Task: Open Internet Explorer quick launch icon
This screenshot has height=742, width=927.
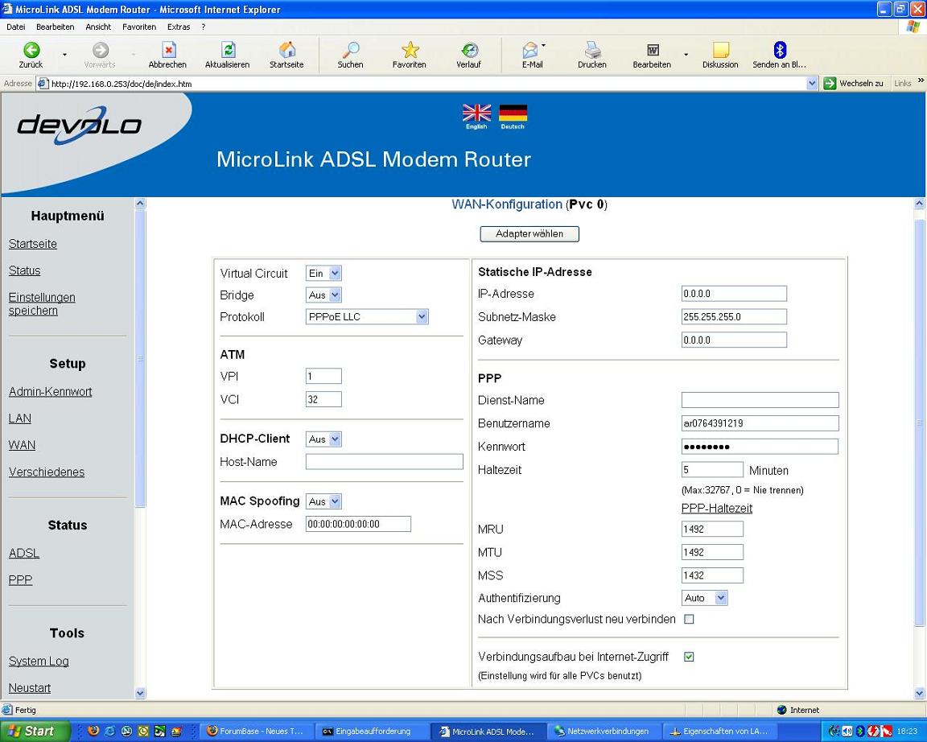Action: (x=110, y=732)
